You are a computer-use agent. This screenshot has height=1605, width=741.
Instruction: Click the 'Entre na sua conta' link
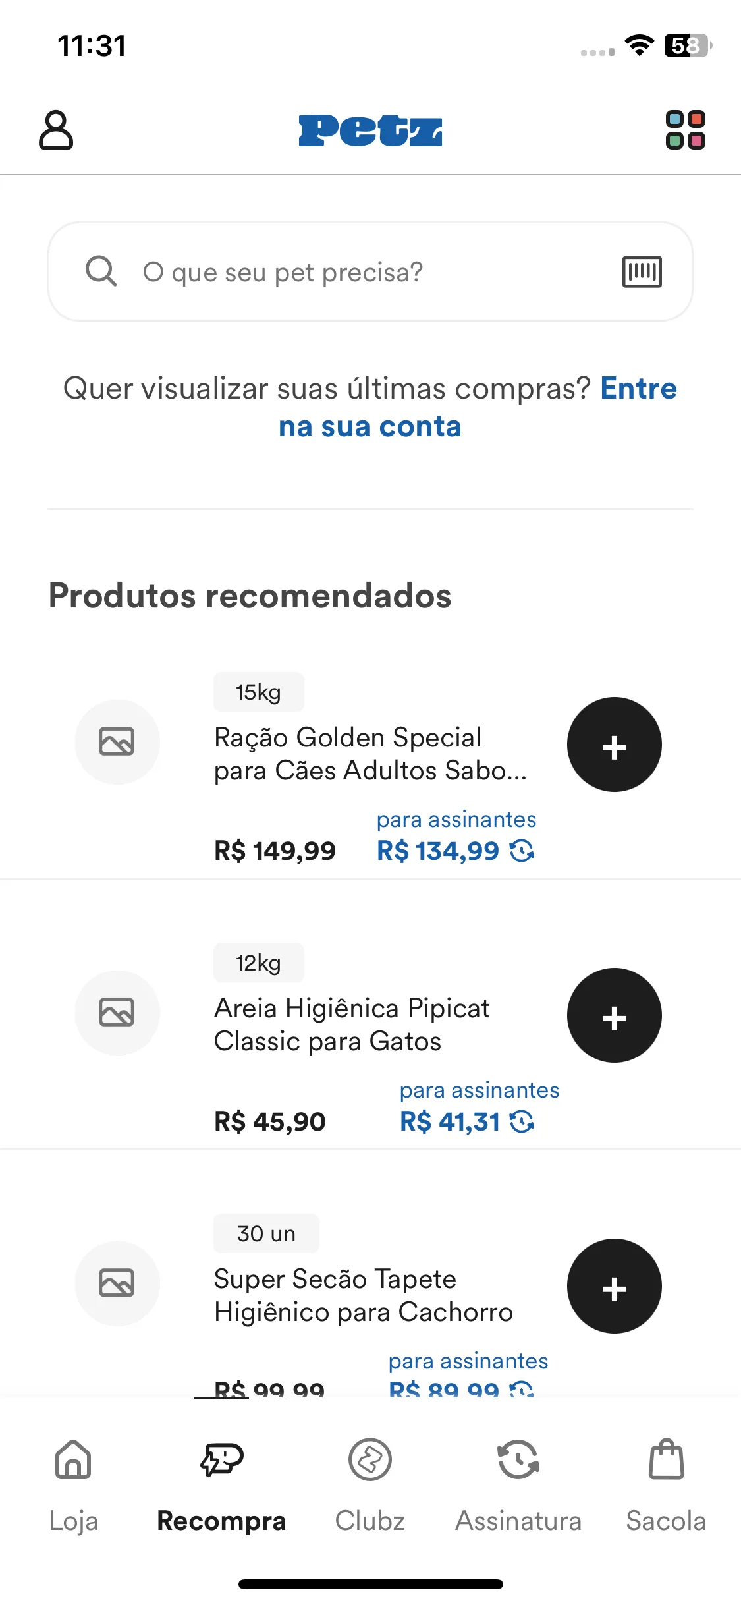point(478,407)
